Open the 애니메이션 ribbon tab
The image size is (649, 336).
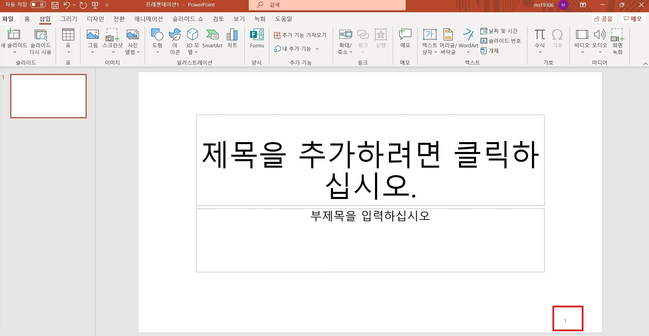[x=147, y=19]
